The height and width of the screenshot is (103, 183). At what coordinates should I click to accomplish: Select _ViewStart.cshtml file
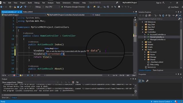point(157,62)
